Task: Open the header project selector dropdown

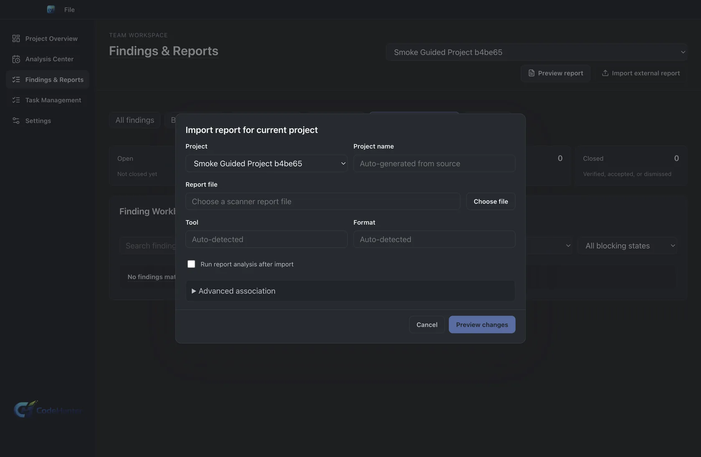Action: click(536, 52)
